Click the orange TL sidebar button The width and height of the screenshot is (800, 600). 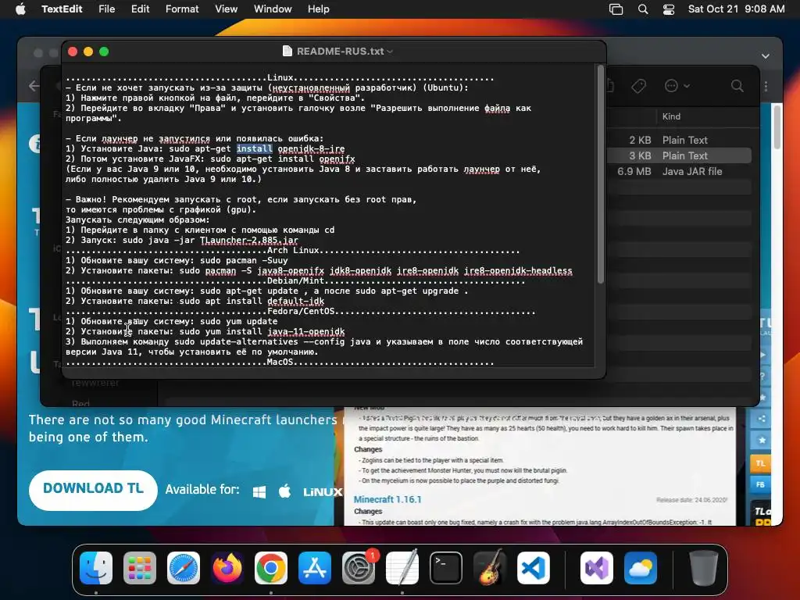[760, 463]
